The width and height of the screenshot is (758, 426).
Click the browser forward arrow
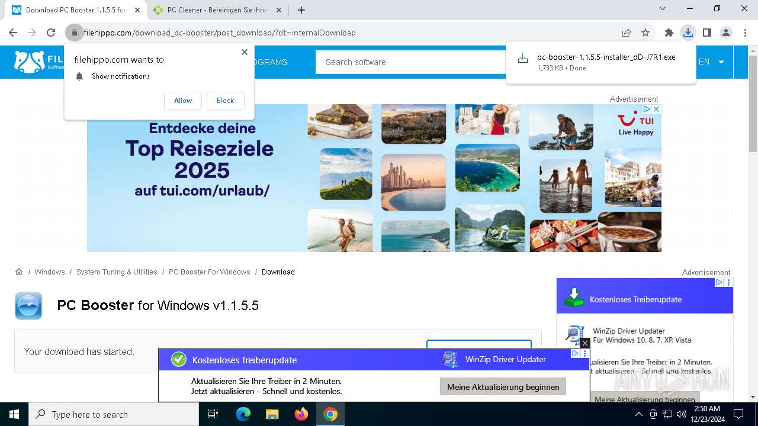[x=32, y=33]
